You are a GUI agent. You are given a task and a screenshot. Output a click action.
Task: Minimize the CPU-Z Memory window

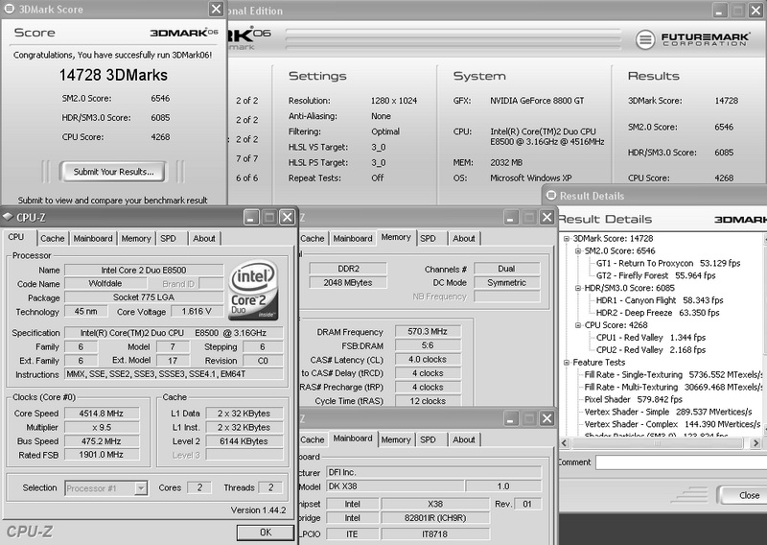click(511, 217)
